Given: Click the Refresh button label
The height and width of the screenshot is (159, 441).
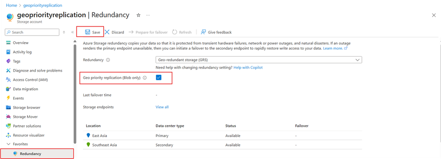Looking at the screenshot, I should coord(185,33).
